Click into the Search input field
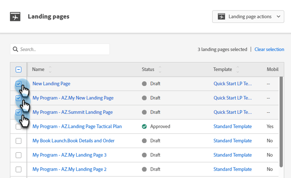The image size is (291, 178). click(62, 49)
